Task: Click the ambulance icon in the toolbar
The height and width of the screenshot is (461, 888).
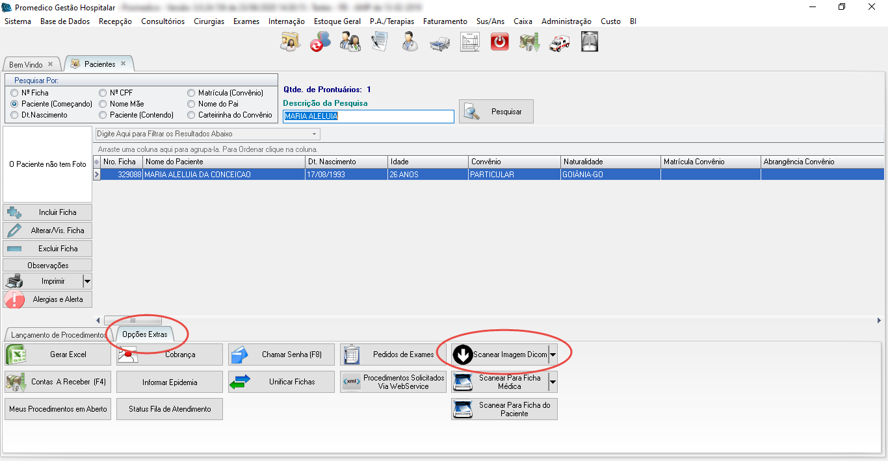Action: [559, 42]
